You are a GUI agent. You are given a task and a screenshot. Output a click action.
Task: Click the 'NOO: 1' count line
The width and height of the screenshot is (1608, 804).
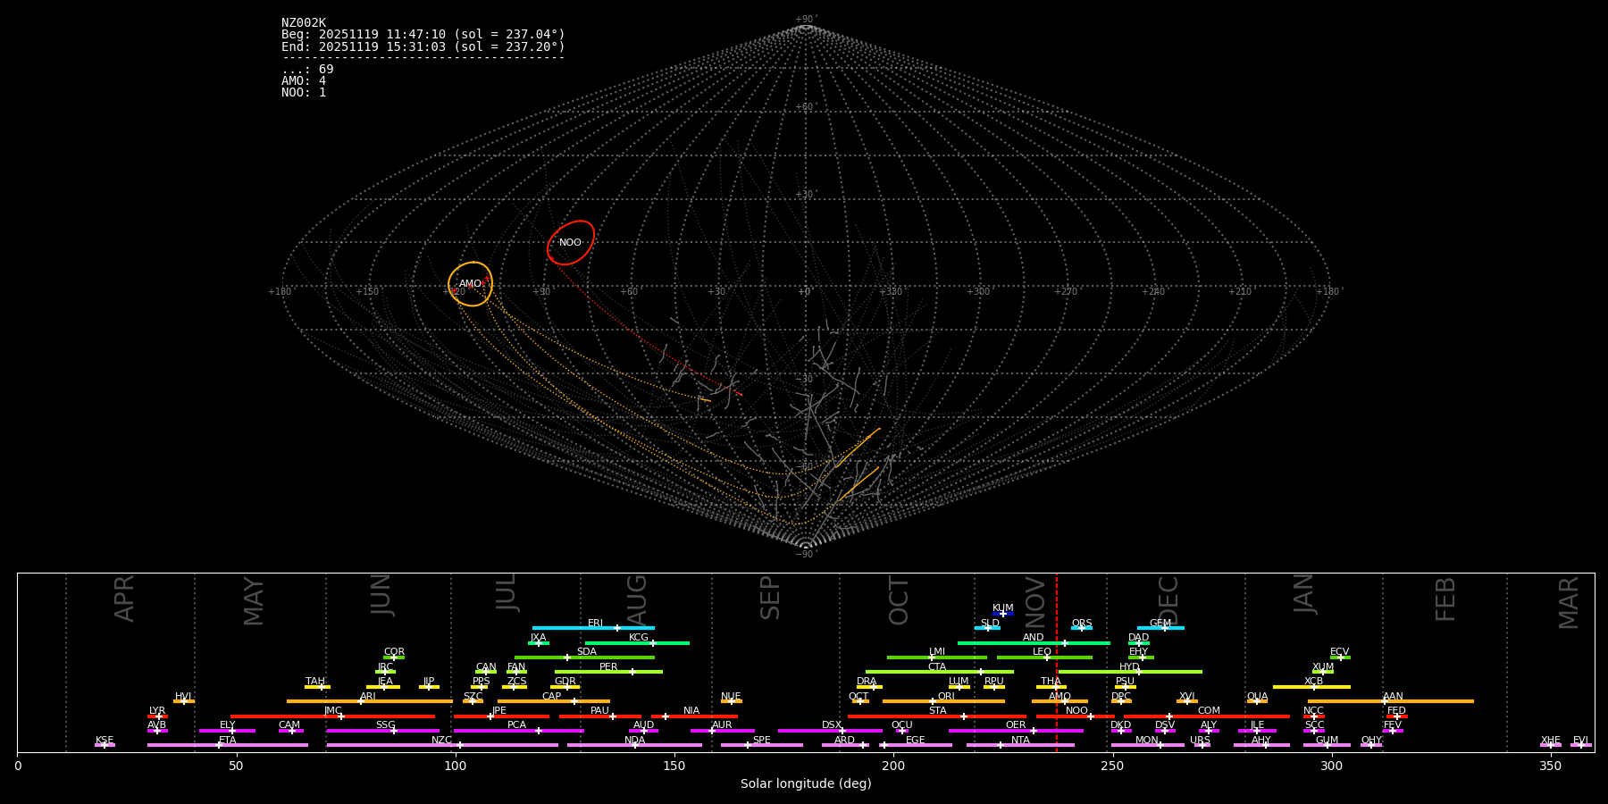pos(304,93)
